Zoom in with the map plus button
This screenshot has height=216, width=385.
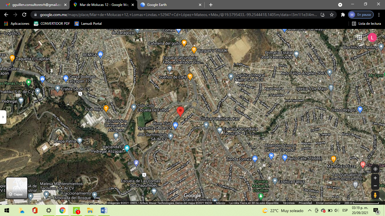pyautogui.click(x=375, y=178)
